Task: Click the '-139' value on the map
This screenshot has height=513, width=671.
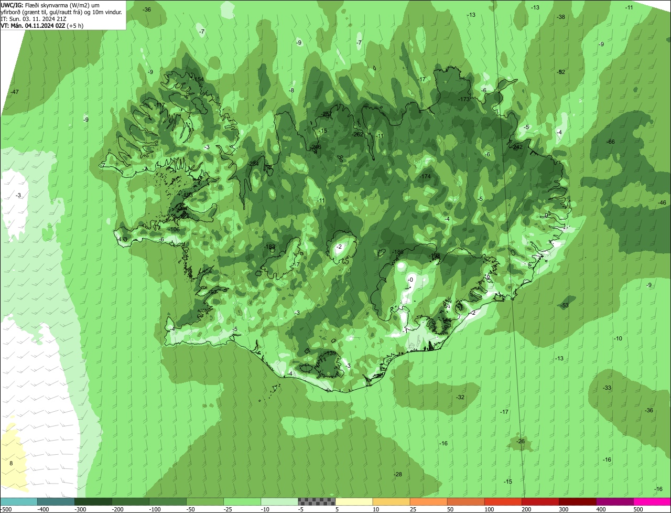Action: [x=330, y=354]
